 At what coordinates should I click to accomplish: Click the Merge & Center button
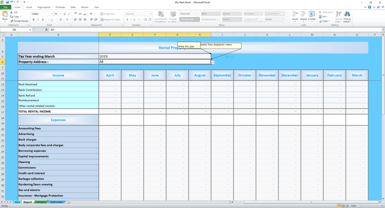click(x=111, y=20)
